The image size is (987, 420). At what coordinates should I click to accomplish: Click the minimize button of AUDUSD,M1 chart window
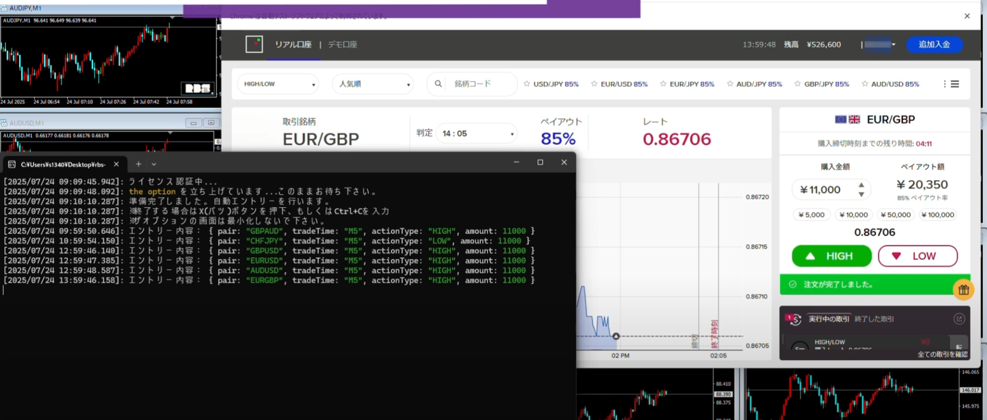[194, 123]
